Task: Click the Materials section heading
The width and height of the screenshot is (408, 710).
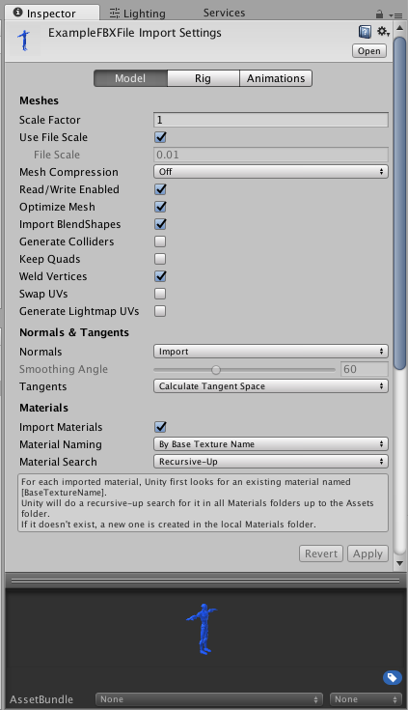Action: tap(43, 408)
